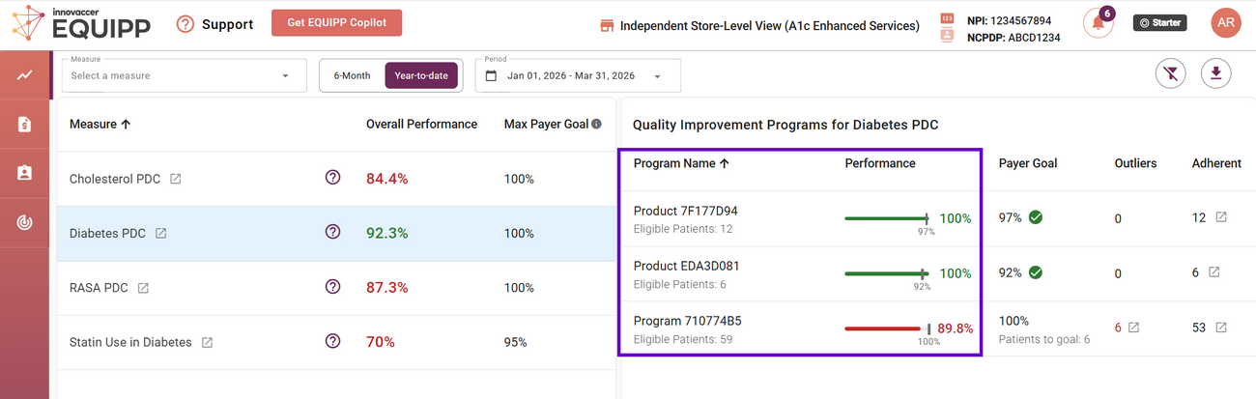
Task: Click the clear filters funnel icon
Action: [x=1171, y=73]
